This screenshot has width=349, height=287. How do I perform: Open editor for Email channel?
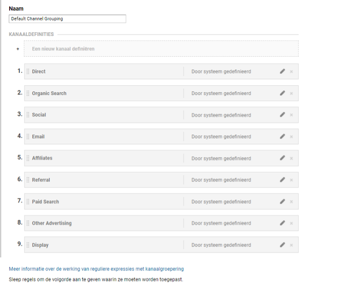coord(282,136)
